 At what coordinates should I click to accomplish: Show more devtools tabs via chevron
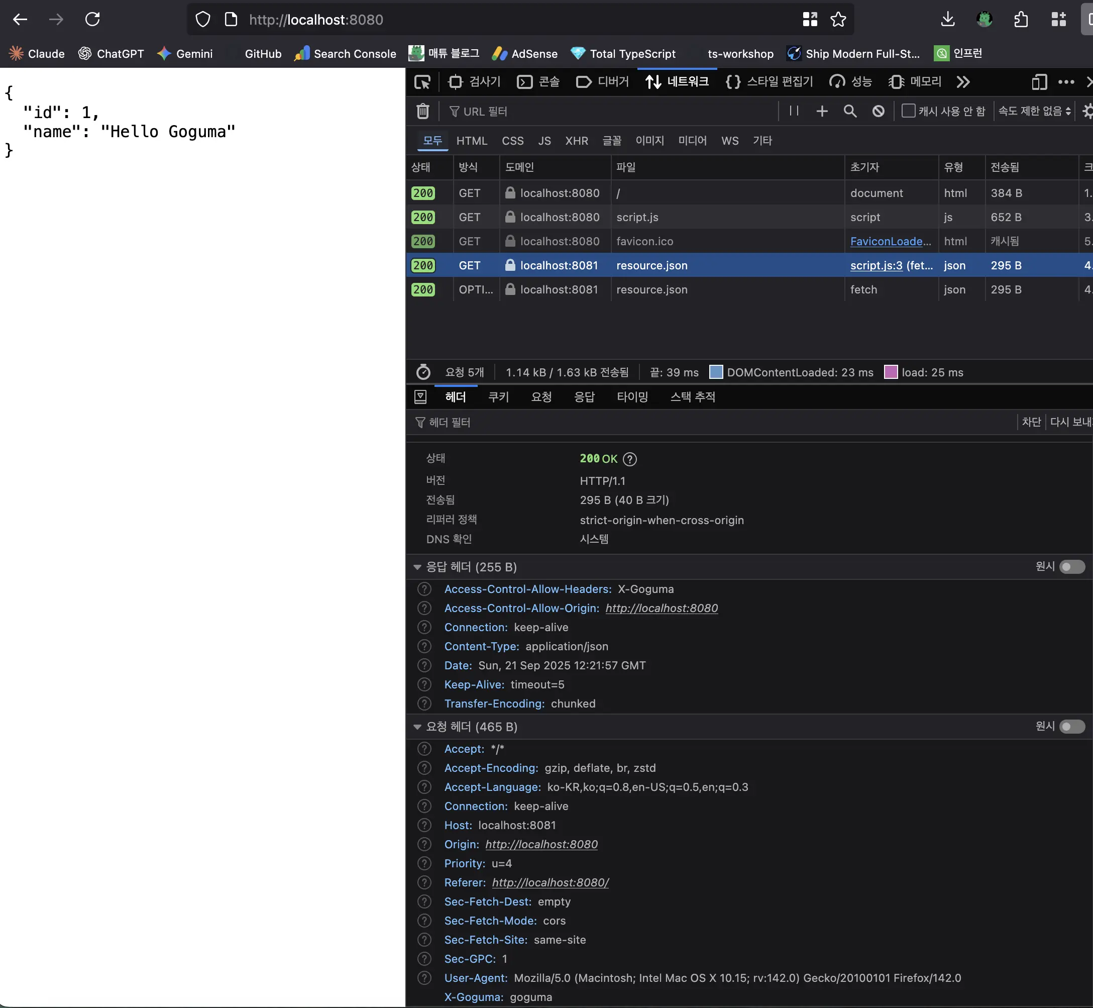click(x=963, y=82)
